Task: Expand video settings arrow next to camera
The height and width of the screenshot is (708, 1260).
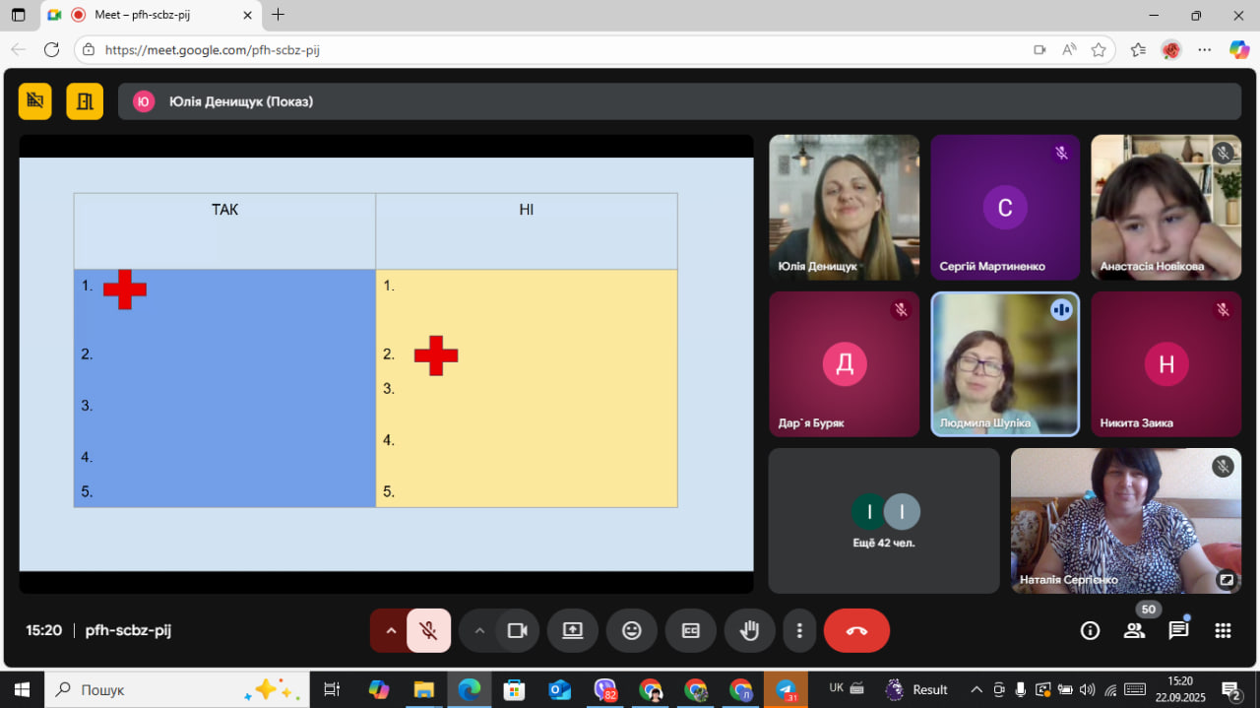Action: pyautogui.click(x=479, y=631)
